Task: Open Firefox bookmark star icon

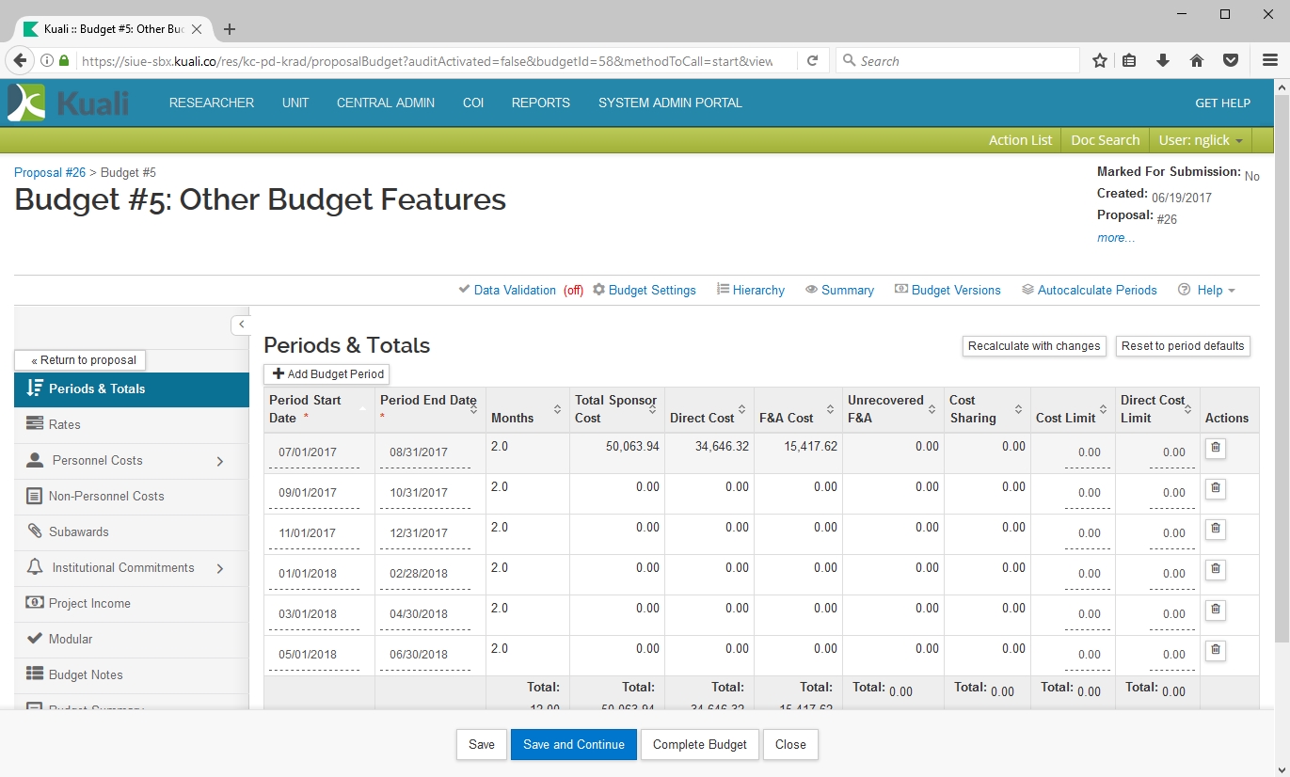Action: tap(1099, 61)
